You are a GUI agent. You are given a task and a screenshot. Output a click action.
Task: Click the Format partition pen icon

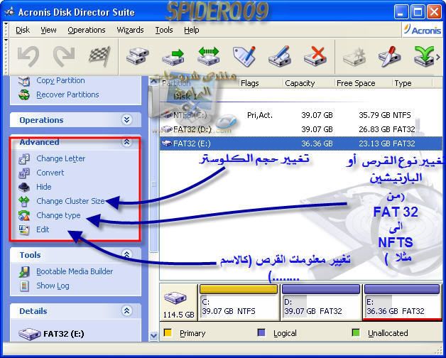(280, 56)
